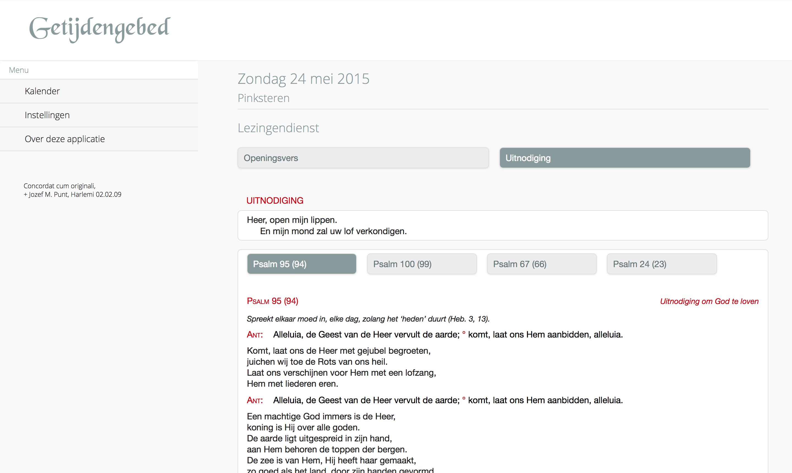Select the Uitnodiging tab

coord(624,158)
